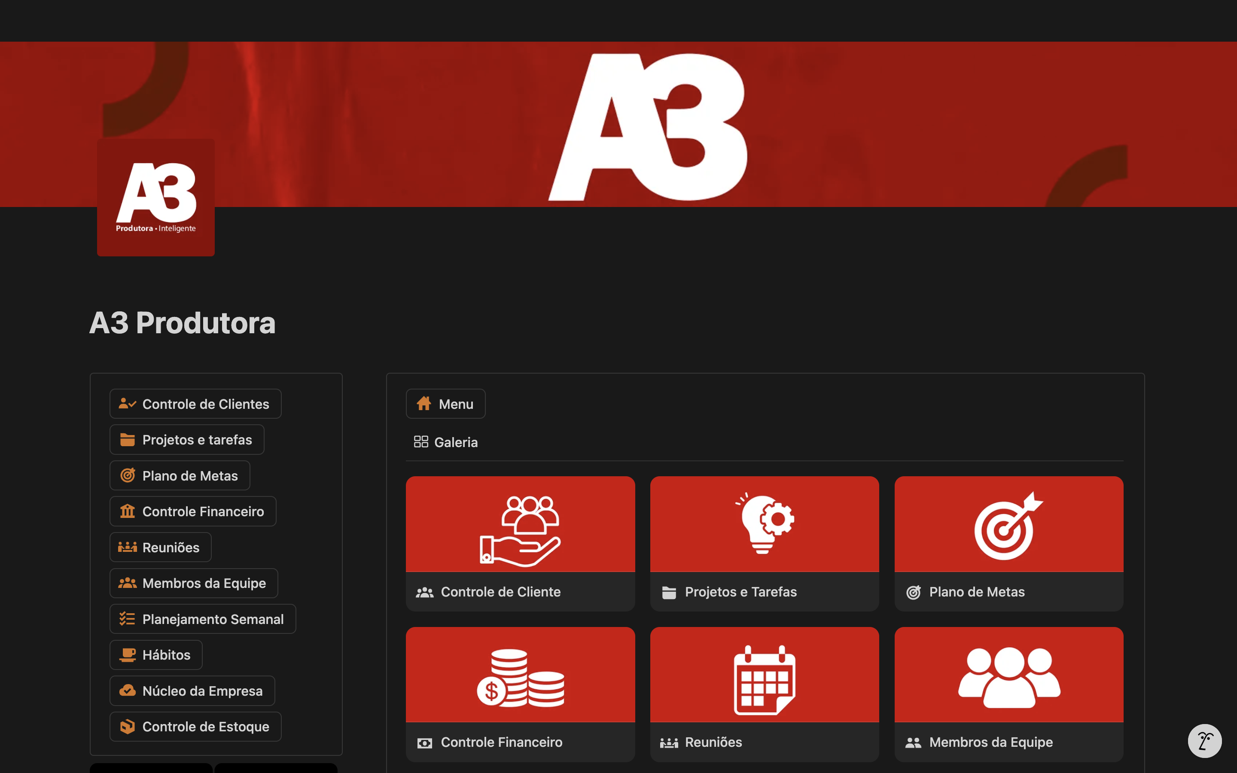
Task: Click money icon beside Controle Financeiro card
Action: tap(425, 743)
